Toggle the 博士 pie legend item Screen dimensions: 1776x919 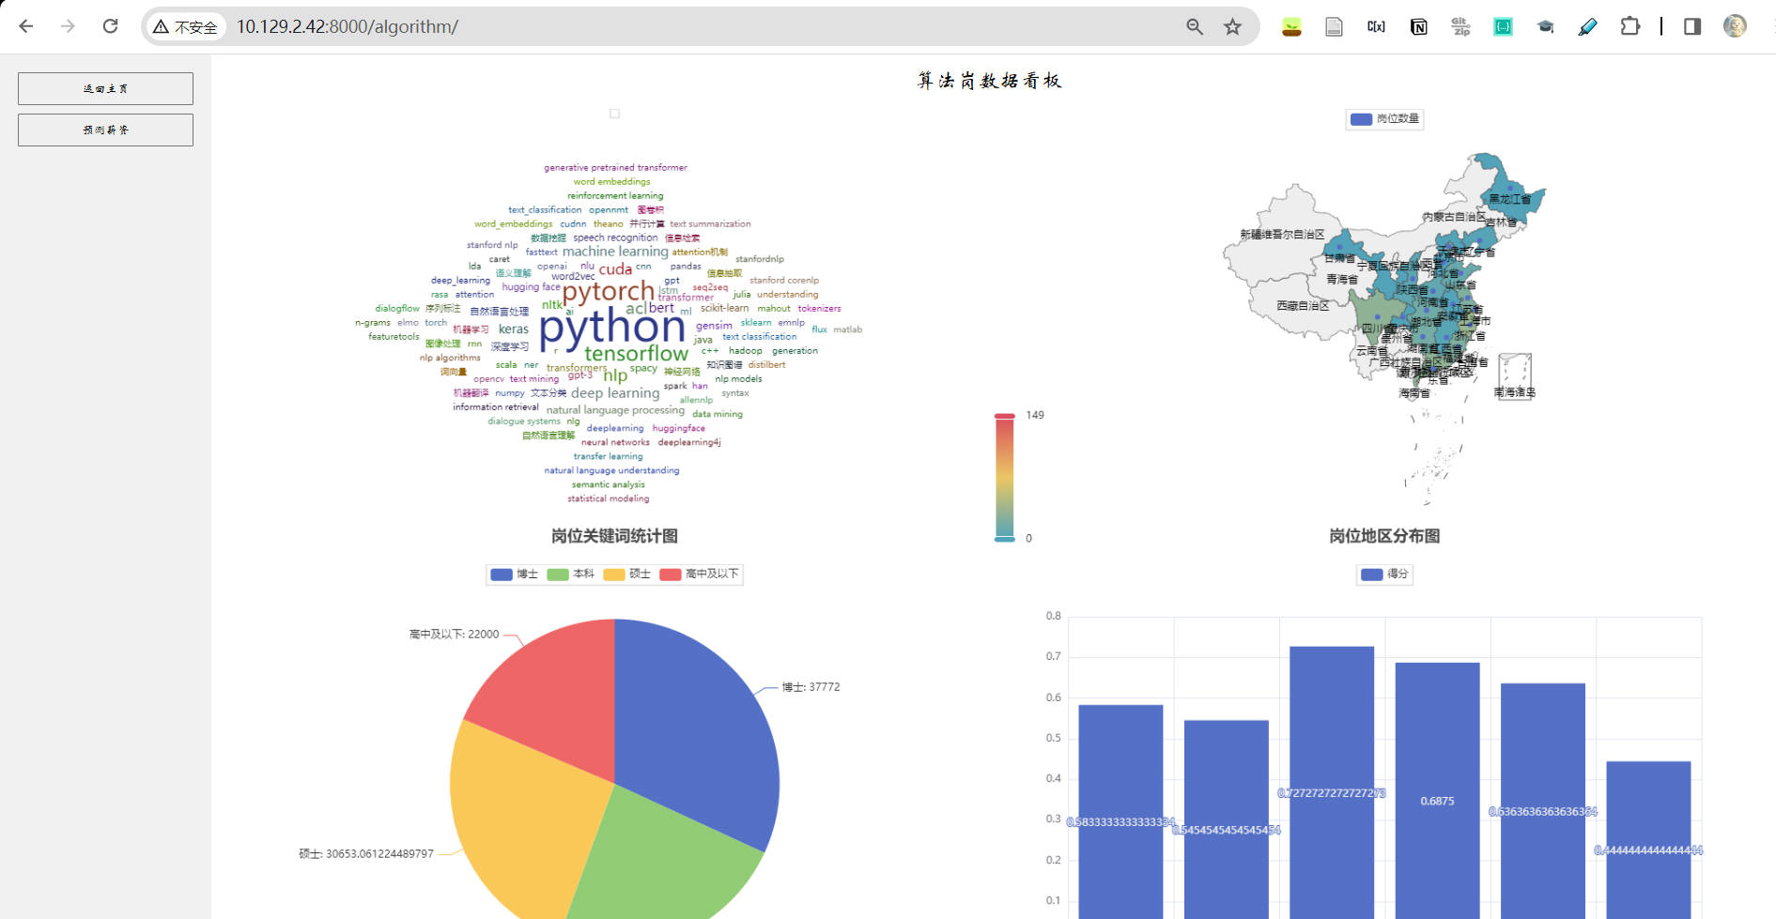(514, 574)
